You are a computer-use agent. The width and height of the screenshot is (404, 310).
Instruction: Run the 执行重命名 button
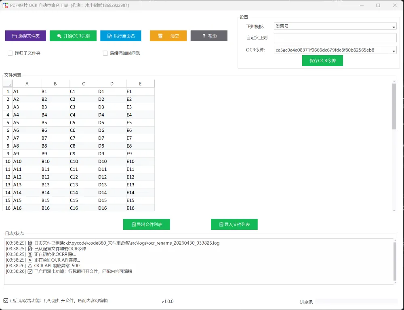click(120, 36)
